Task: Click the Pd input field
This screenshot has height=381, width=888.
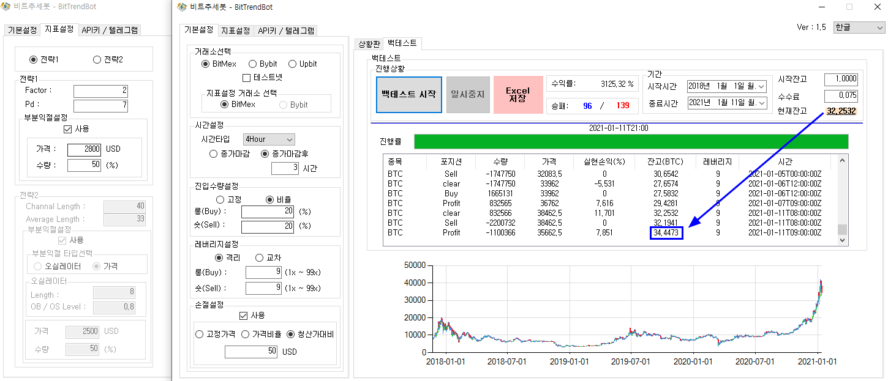Action: [100, 106]
